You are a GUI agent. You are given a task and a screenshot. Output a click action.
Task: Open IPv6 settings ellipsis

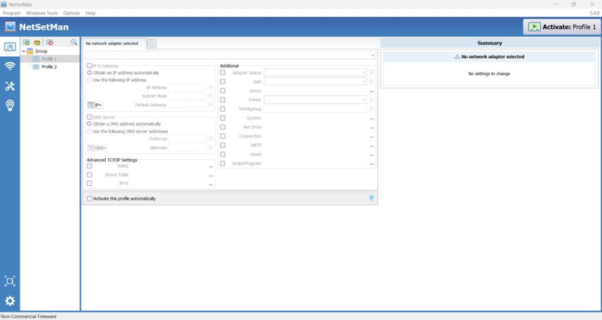pyautogui.click(x=211, y=184)
